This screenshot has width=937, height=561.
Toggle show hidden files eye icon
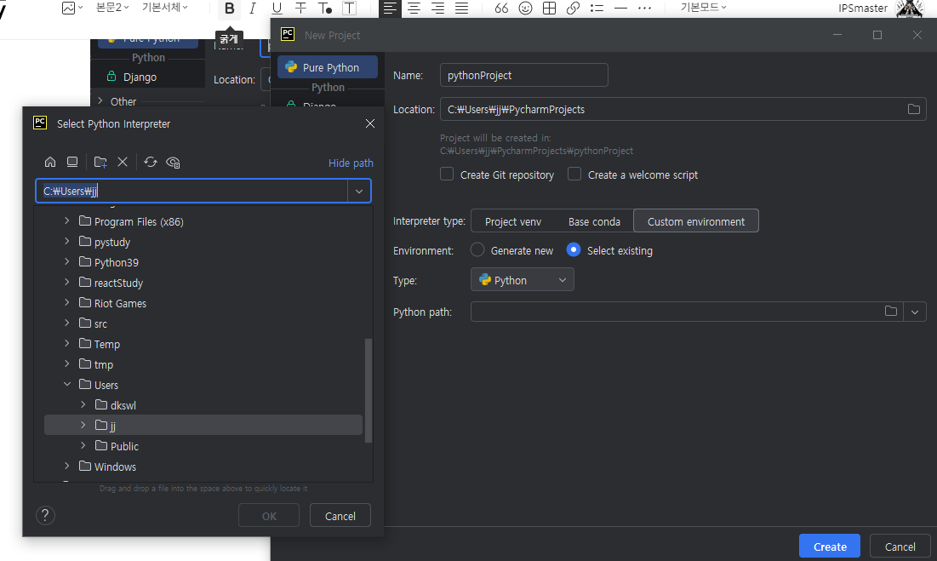pyautogui.click(x=173, y=162)
